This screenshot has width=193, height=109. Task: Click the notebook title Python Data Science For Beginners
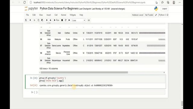pyautogui.click(x=59, y=8)
